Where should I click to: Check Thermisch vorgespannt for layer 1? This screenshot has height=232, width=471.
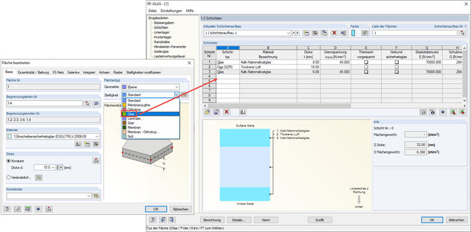click(366, 62)
